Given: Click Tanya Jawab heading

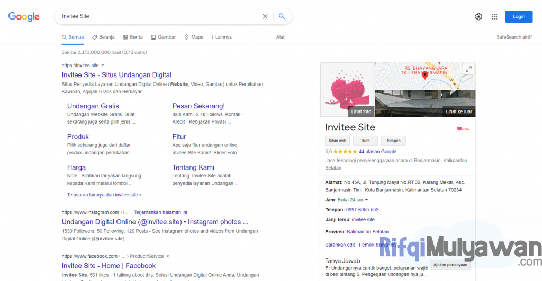Looking at the screenshot, I should click(x=342, y=261).
